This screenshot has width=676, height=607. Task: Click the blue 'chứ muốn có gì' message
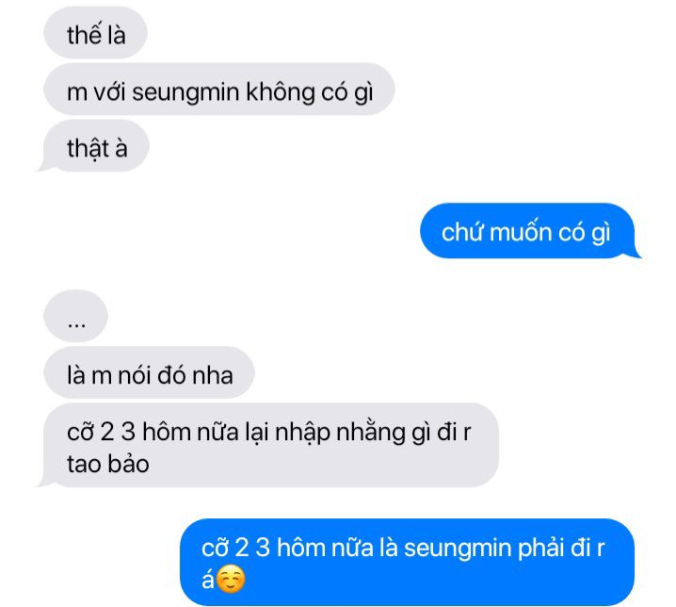(530, 231)
